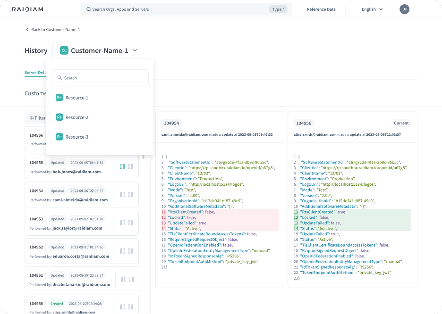The image size is (442, 314).
Task: Click red line "Status": "Active"
Action: (x=220, y=229)
